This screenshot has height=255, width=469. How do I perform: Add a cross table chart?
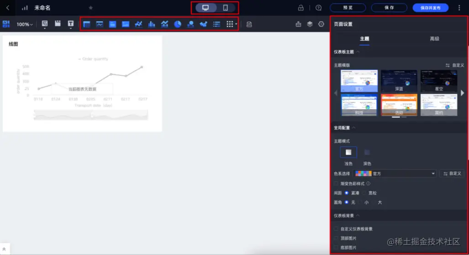(86, 24)
